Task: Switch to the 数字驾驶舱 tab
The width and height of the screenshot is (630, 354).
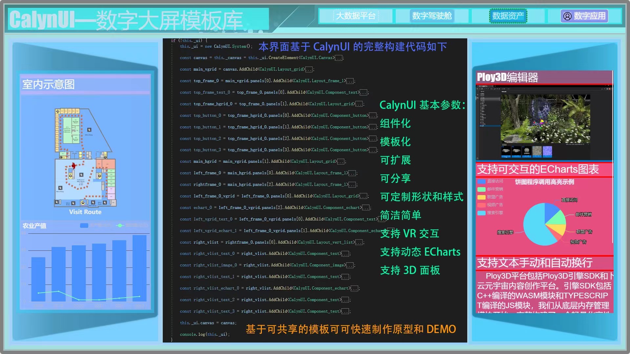Action: pos(432,16)
